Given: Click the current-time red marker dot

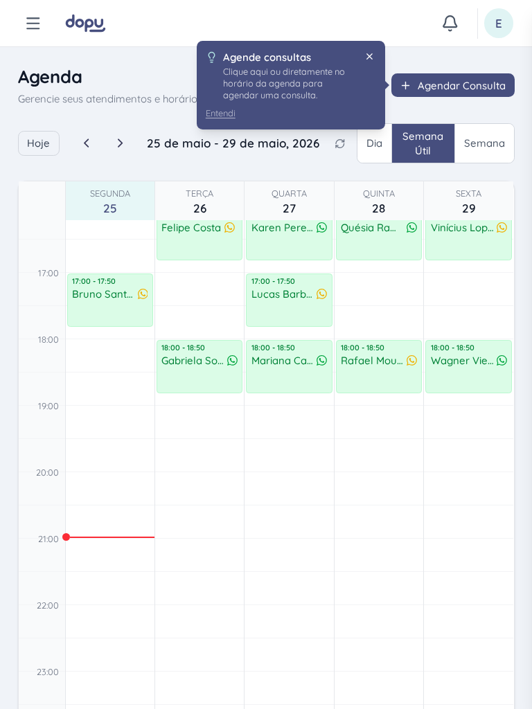Looking at the screenshot, I should point(66,537).
